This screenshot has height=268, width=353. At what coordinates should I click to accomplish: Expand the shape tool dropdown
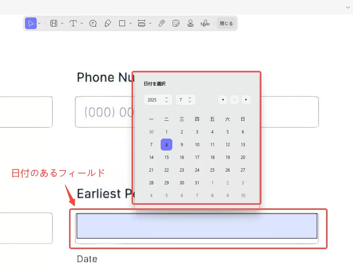tap(131, 23)
